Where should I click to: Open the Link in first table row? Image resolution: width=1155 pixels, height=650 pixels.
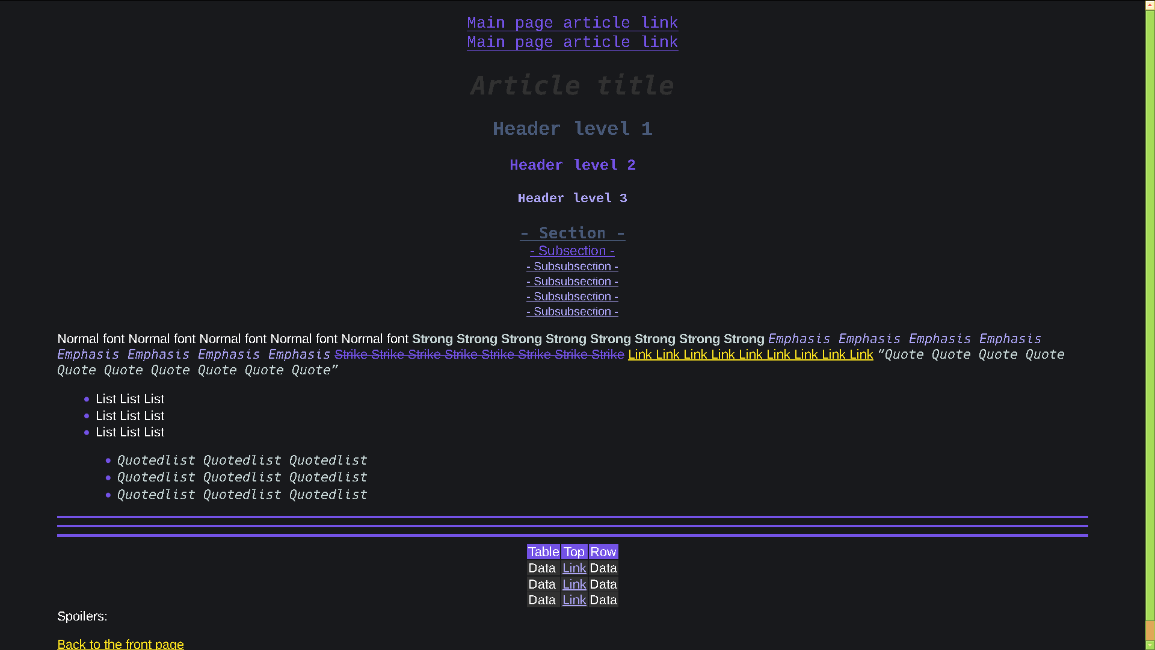(x=574, y=568)
